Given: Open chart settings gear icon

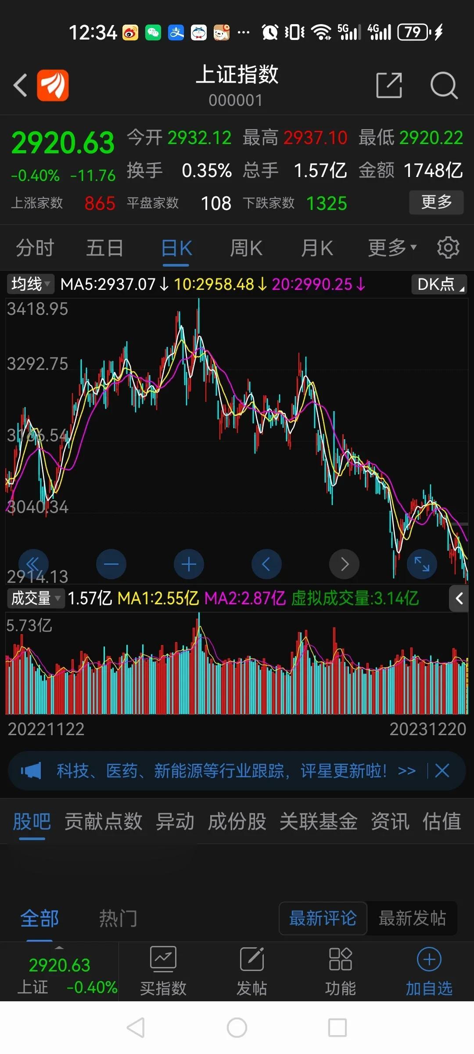Looking at the screenshot, I should coord(448,248).
